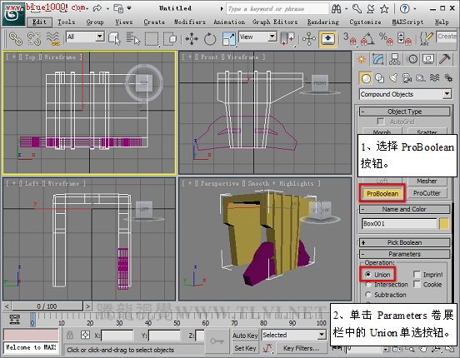460x358 pixels.
Task: Open the Hierarchy command panel tab
Action: coord(394,59)
